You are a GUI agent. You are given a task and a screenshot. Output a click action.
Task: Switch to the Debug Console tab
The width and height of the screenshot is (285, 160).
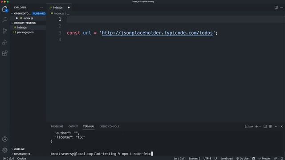tap(109, 126)
